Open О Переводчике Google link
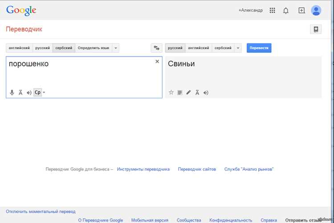This screenshot has width=334, height=223. (101, 220)
